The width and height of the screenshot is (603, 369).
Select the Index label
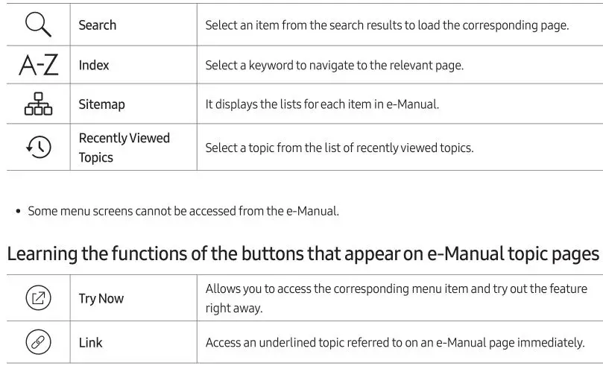(x=94, y=65)
